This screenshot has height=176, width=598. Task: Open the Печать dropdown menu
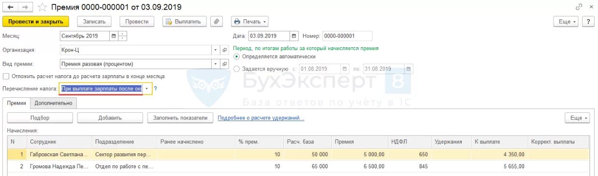click(250, 22)
